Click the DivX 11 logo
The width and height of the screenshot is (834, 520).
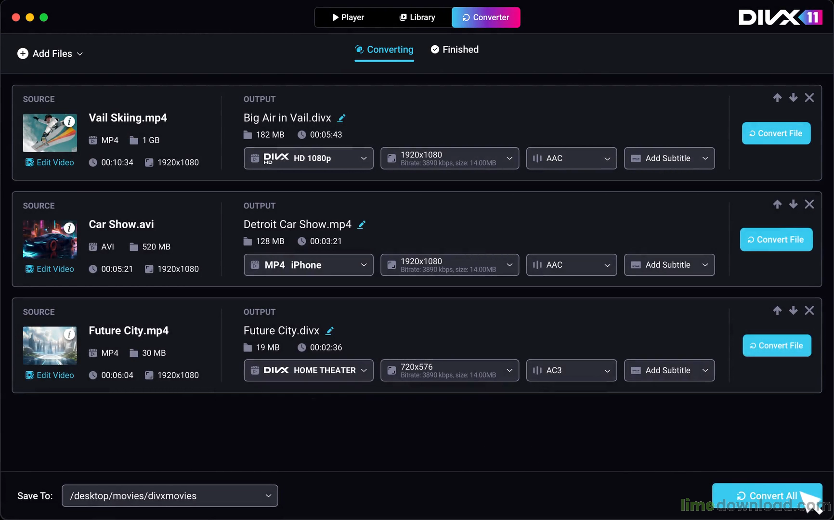780,17
